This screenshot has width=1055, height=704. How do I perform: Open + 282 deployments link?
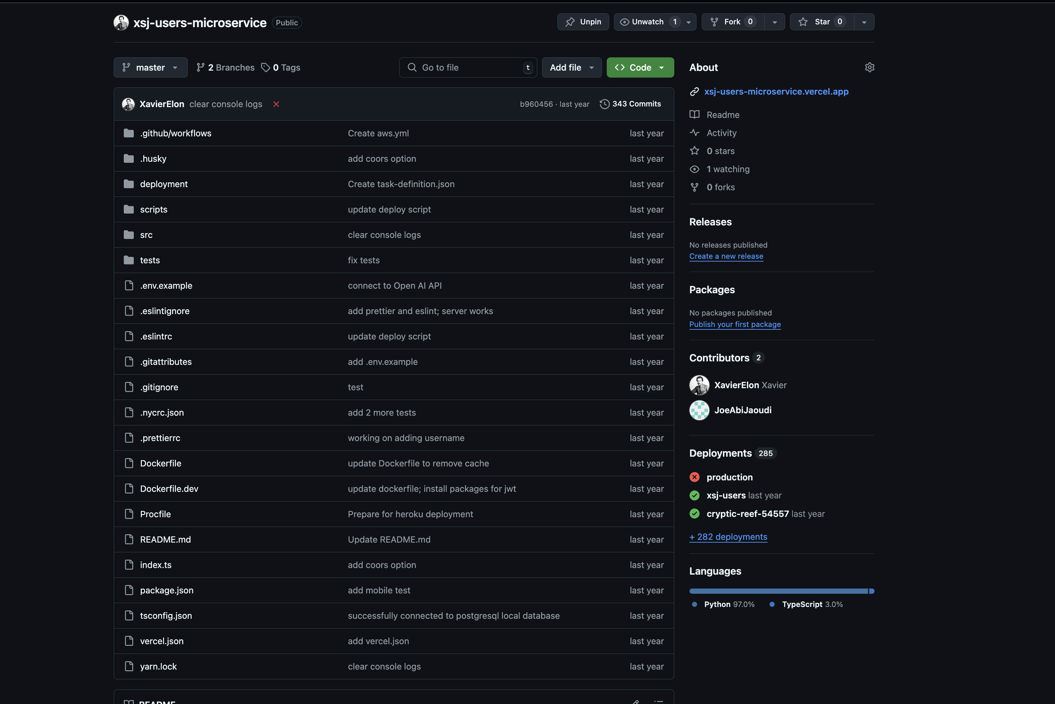tap(728, 537)
